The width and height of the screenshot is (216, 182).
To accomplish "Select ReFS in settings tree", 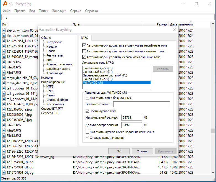I will point(50,91).
